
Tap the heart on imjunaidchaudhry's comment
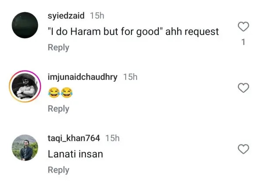(x=243, y=88)
